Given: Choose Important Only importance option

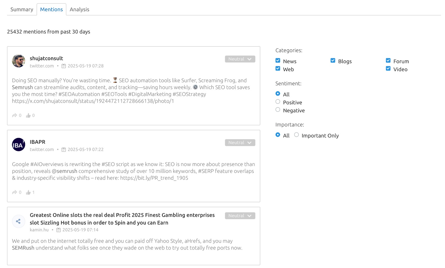Looking at the screenshot, I should [x=296, y=135].
